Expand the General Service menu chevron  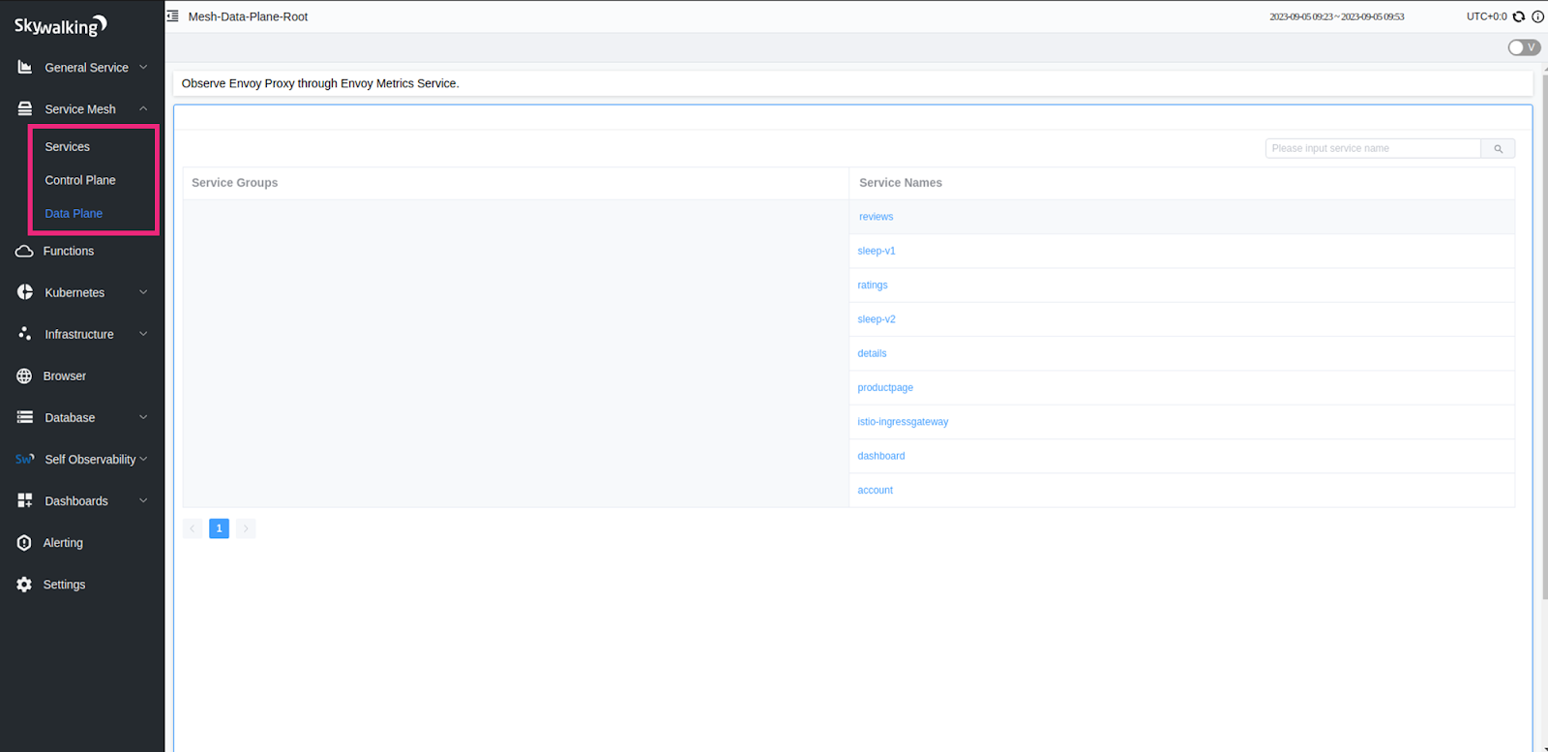(143, 68)
